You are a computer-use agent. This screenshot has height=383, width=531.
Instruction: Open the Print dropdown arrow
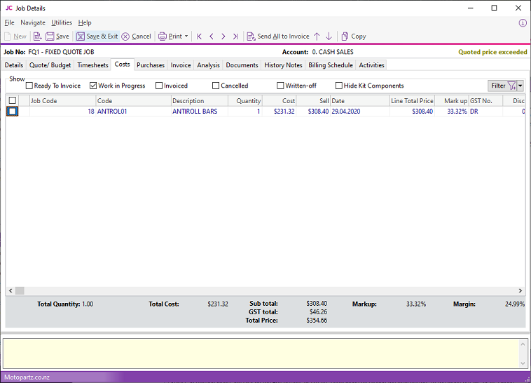(x=186, y=36)
